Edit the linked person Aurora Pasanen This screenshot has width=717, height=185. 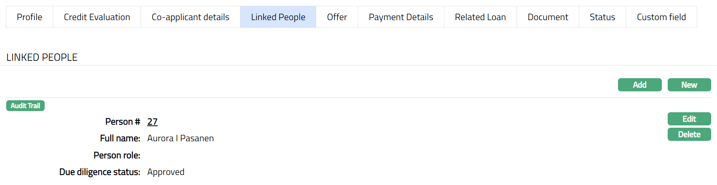(689, 119)
